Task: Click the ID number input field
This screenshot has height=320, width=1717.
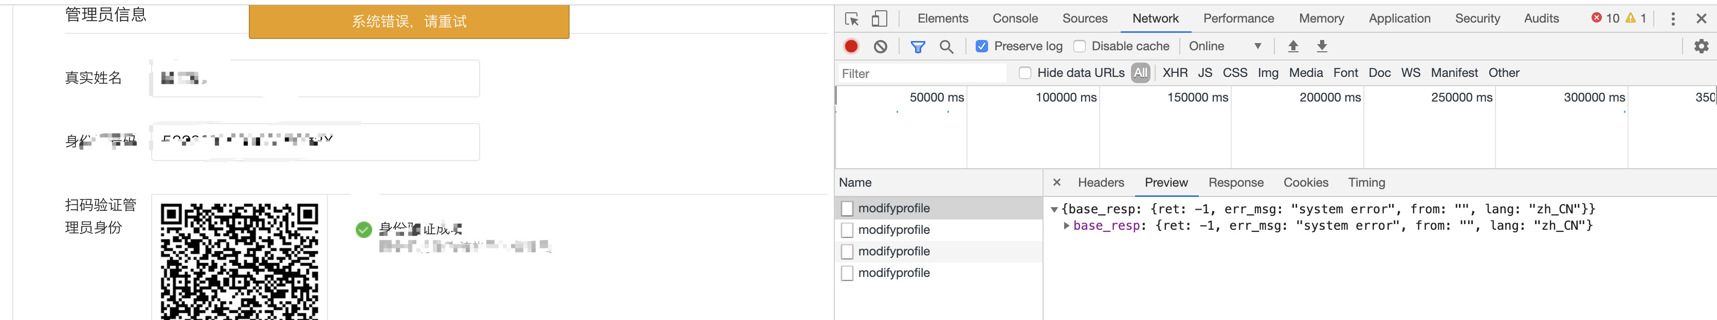Action: point(315,142)
